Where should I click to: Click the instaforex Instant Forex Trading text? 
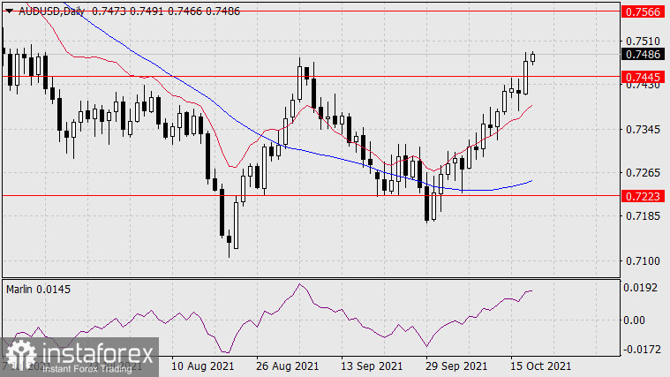click(87, 355)
